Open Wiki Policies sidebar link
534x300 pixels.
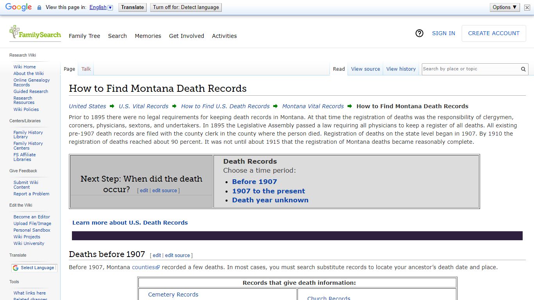(x=26, y=109)
